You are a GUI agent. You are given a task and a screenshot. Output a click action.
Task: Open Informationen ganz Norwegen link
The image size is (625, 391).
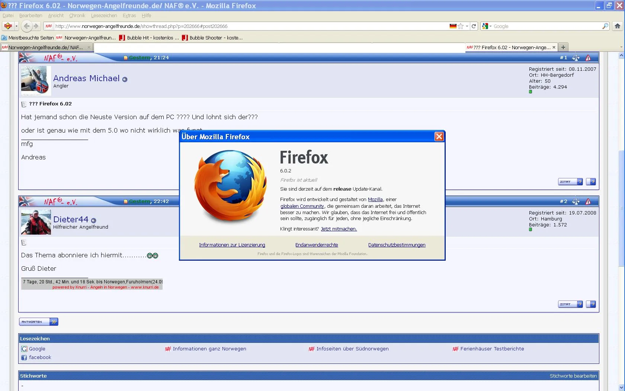209,349
